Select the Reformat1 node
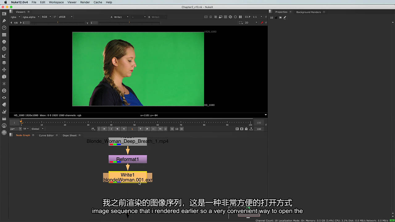Viewport: 395px width, 222px height. 128,159
